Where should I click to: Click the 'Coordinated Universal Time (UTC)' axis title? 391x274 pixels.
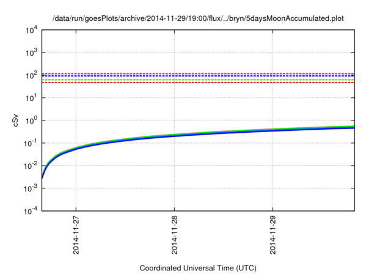(x=198, y=268)
